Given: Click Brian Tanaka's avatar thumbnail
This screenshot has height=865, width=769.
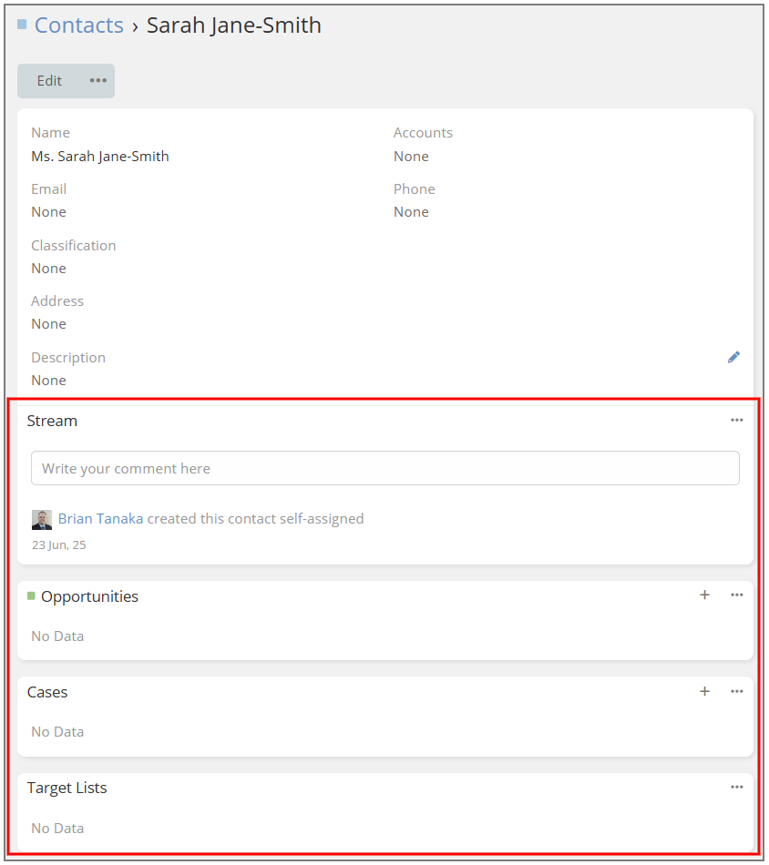Looking at the screenshot, I should point(42,520).
